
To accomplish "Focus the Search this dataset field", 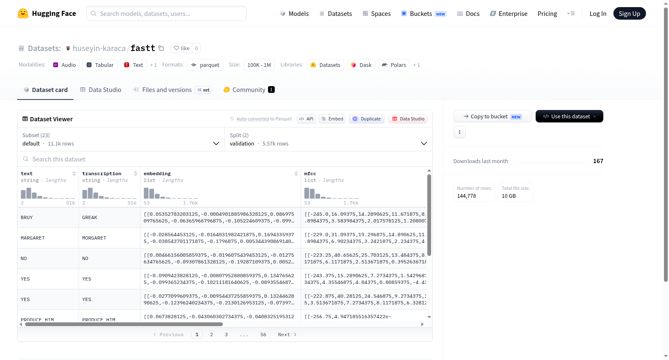I will (x=225, y=159).
